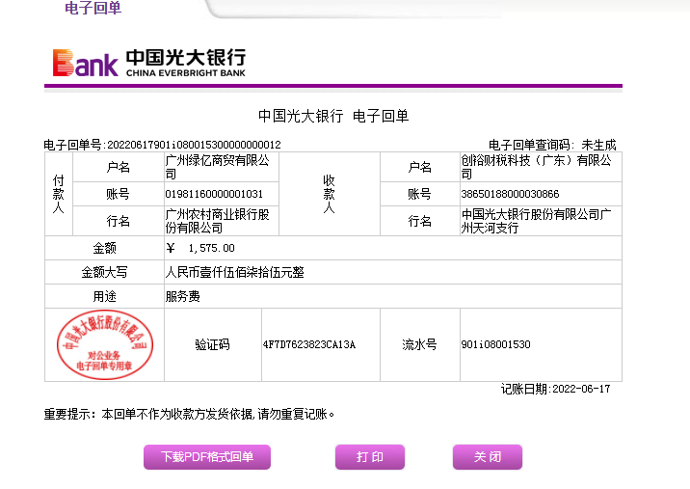Click the 电子回单查询码 query code status
This screenshot has height=489, width=690.
(551, 145)
